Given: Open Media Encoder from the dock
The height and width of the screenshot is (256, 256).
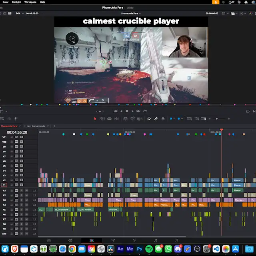Looking at the screenshot, I should click(x=130, y=249).
